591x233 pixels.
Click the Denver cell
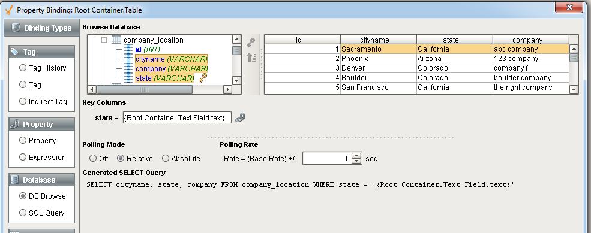click(x=379, y=68)
